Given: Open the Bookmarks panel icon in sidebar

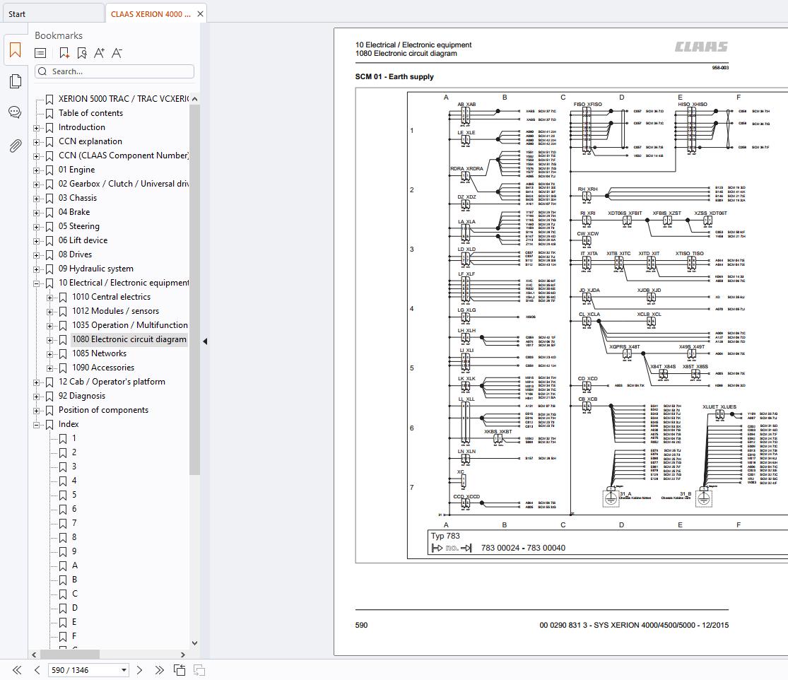Looking at the screenshot, I should (15, 50).
